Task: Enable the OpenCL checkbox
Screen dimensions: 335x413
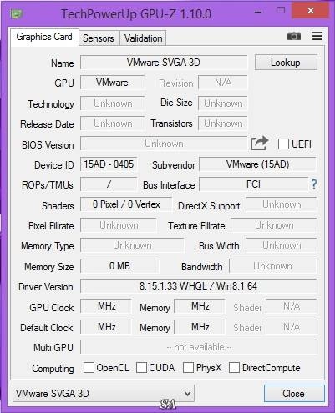Action: tap(89, 367)
